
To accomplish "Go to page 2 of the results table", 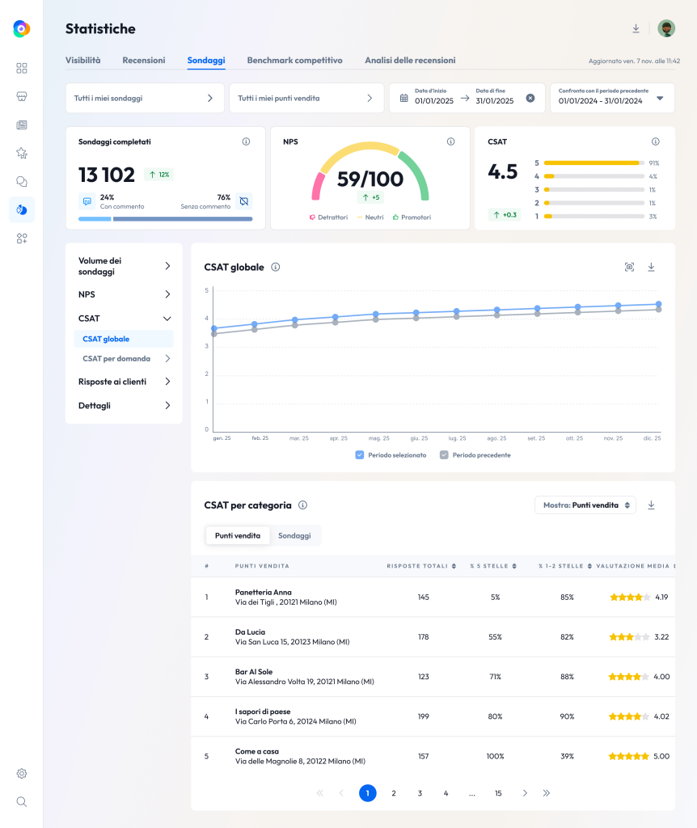I will 394,793.
